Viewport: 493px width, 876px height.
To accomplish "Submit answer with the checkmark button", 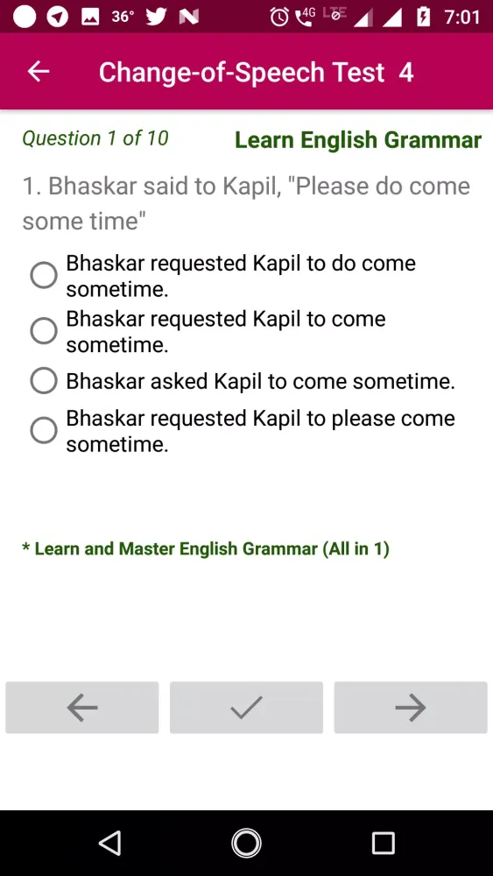I will [x=246, y=707].
